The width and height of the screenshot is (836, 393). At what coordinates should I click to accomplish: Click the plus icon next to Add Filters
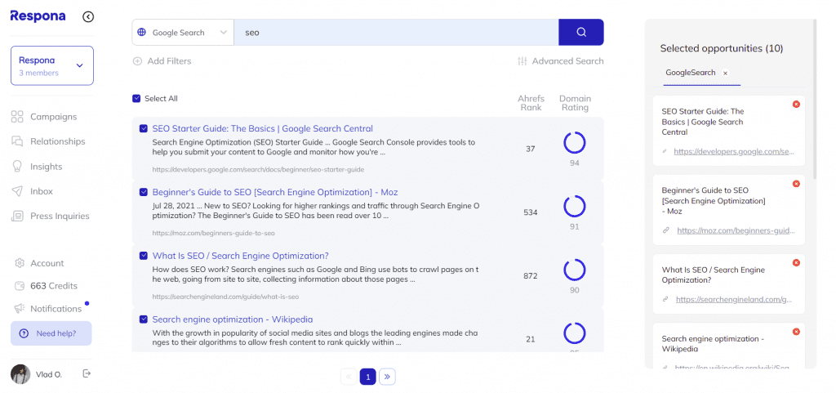click(137, 61)
